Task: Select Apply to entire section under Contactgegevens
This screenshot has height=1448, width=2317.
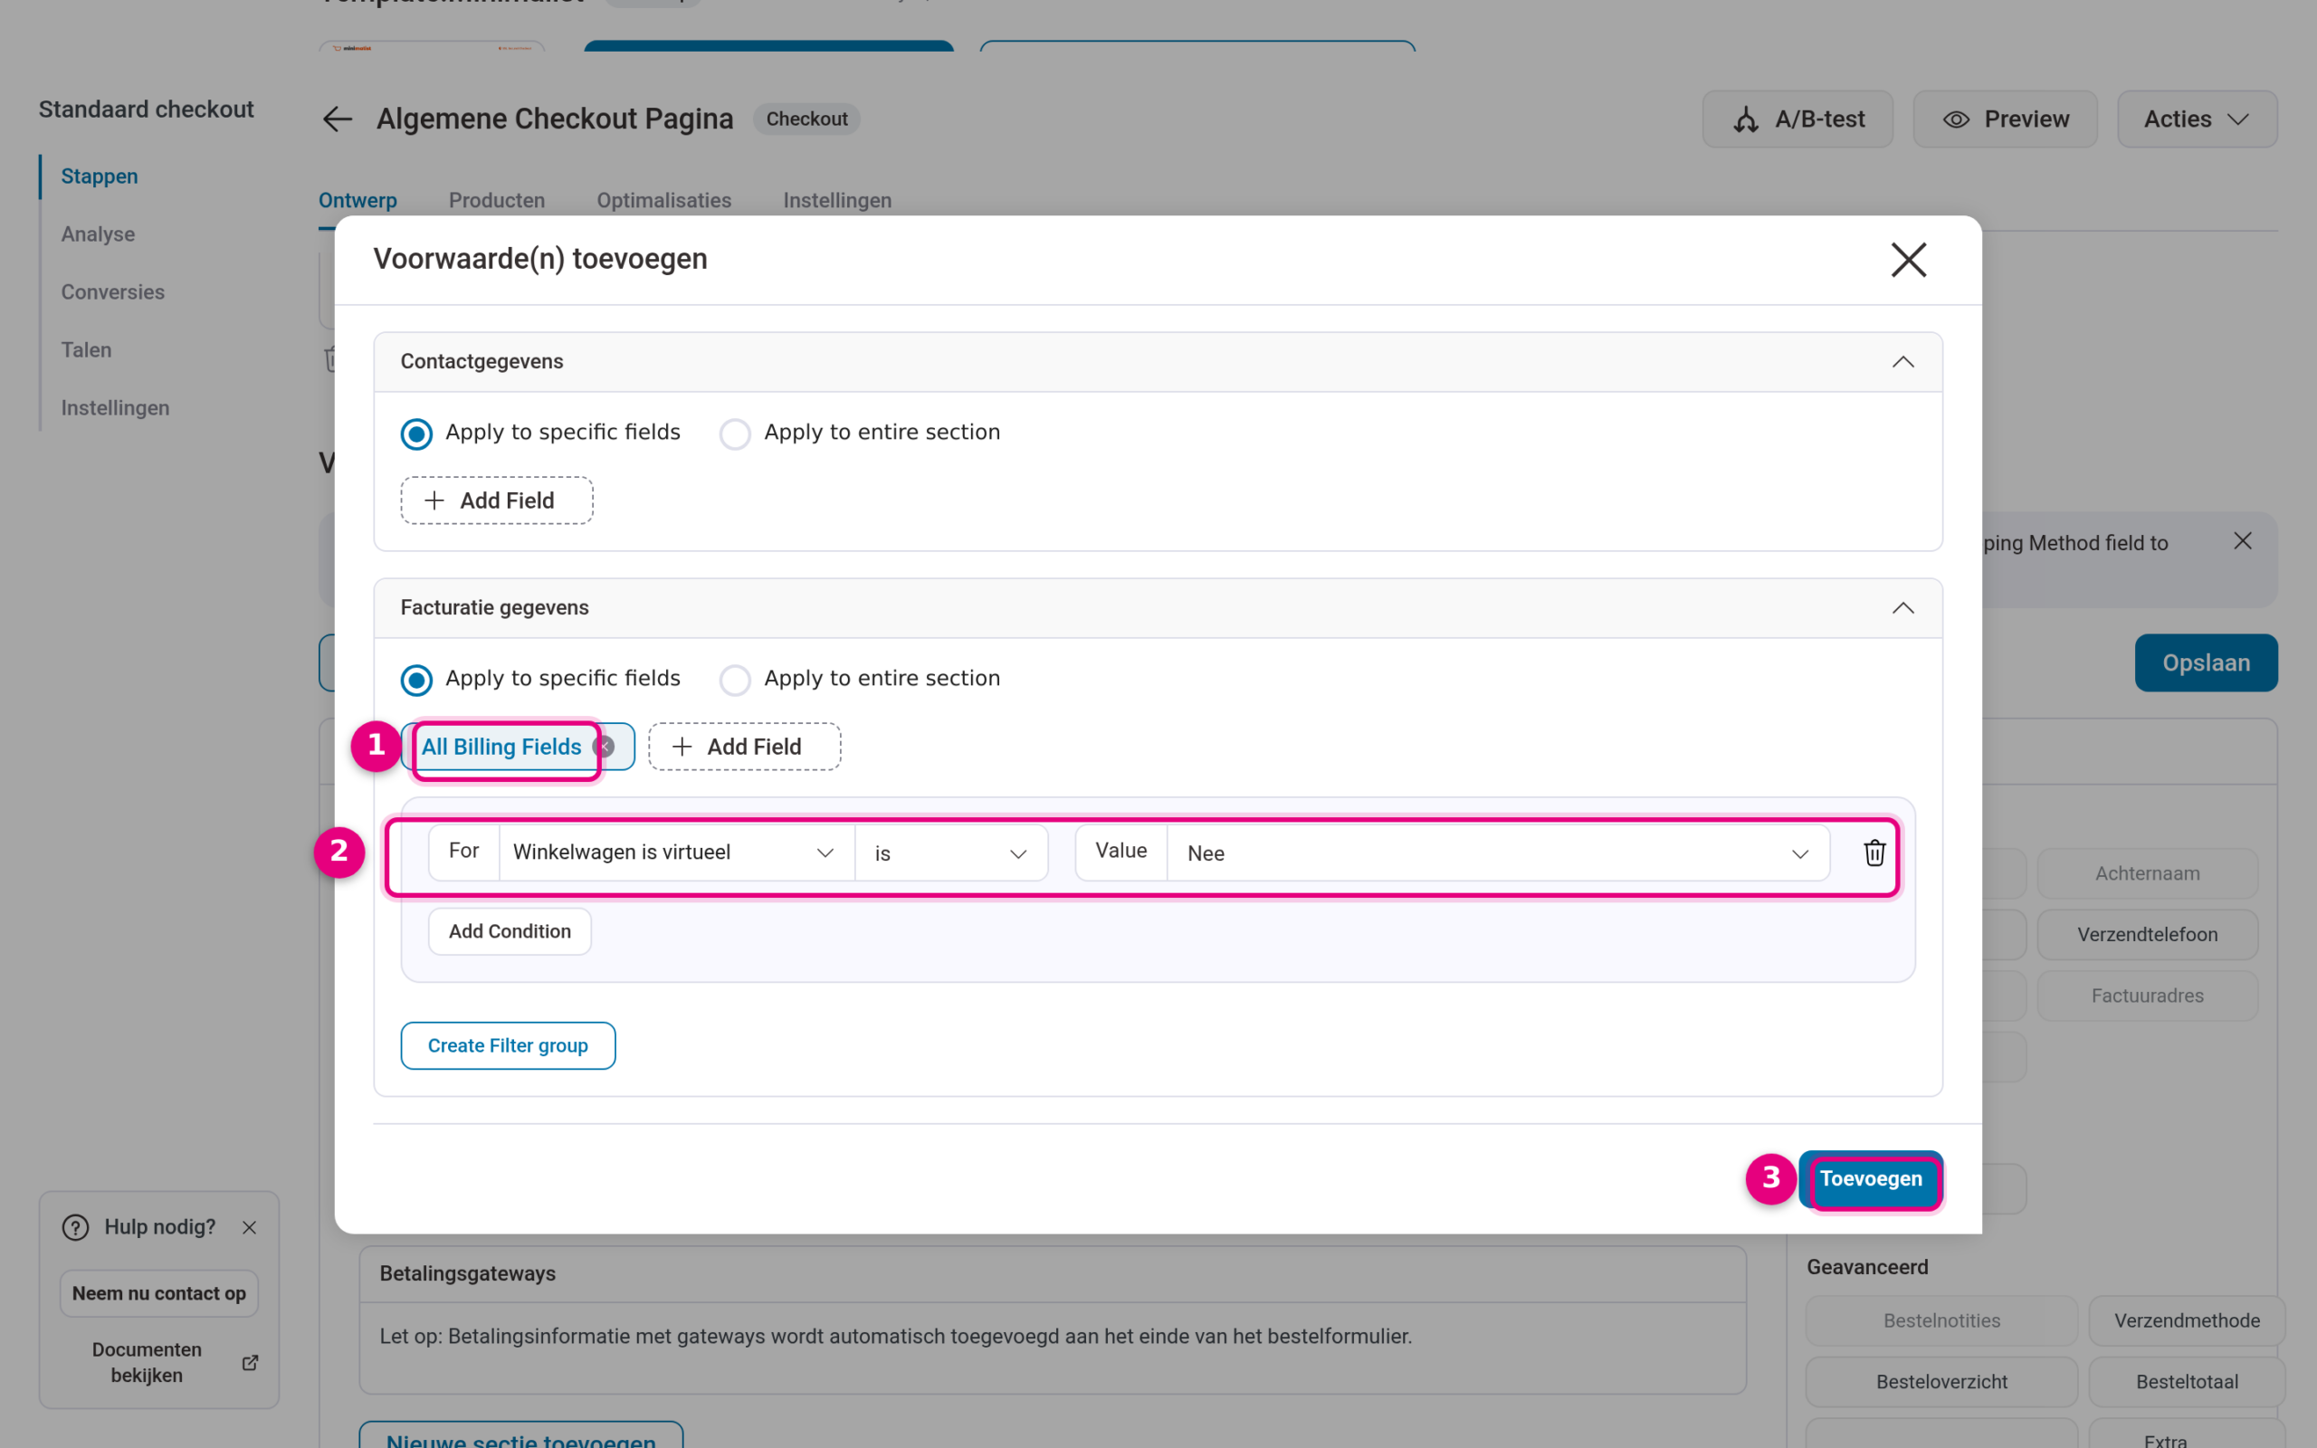Action: tap(735, 433)
